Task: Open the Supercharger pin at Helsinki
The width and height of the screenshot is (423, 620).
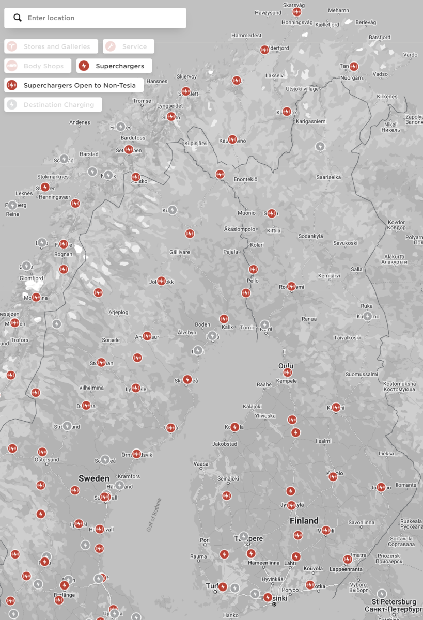Action: [268, 597]
